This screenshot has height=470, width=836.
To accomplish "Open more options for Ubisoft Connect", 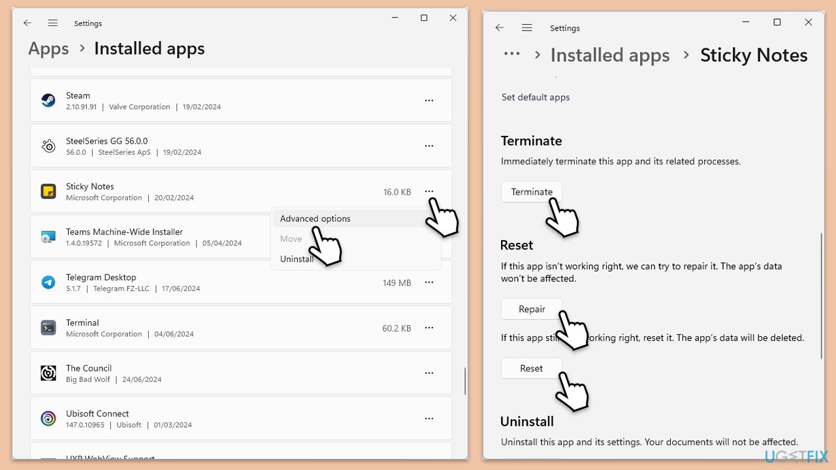I will click(429, 418).
